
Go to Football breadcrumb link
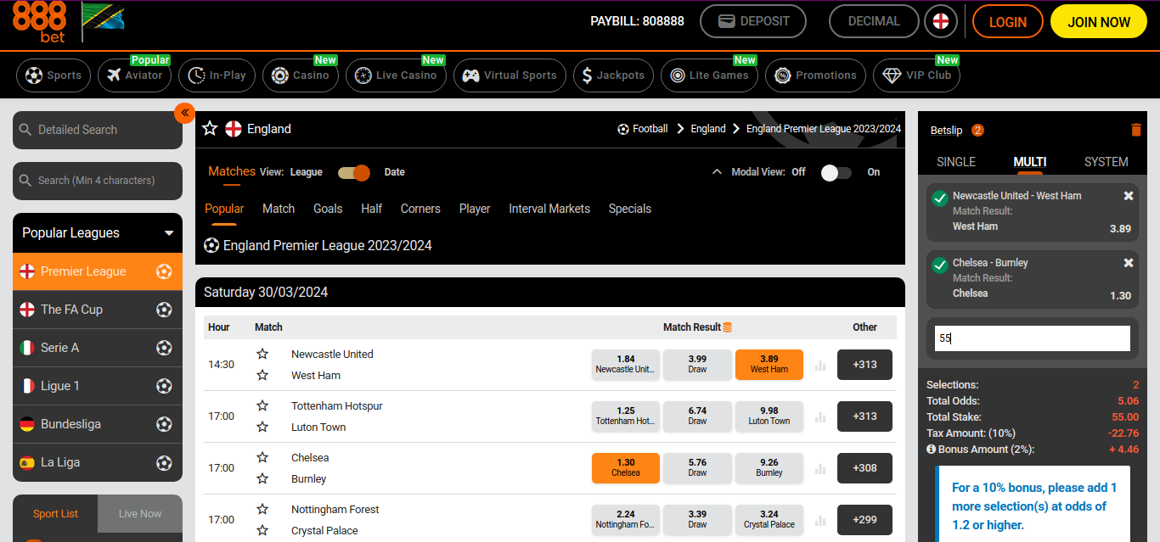tap(650, 129)
